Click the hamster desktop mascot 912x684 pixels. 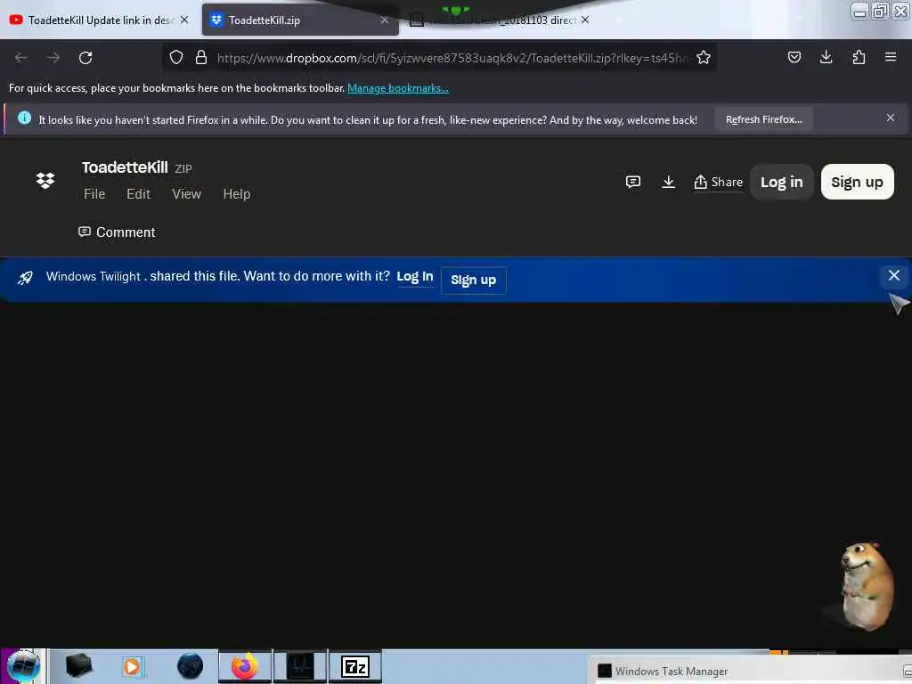(866, 585)
